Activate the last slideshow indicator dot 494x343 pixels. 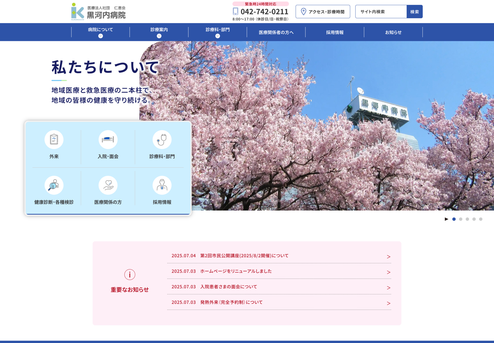481,219
